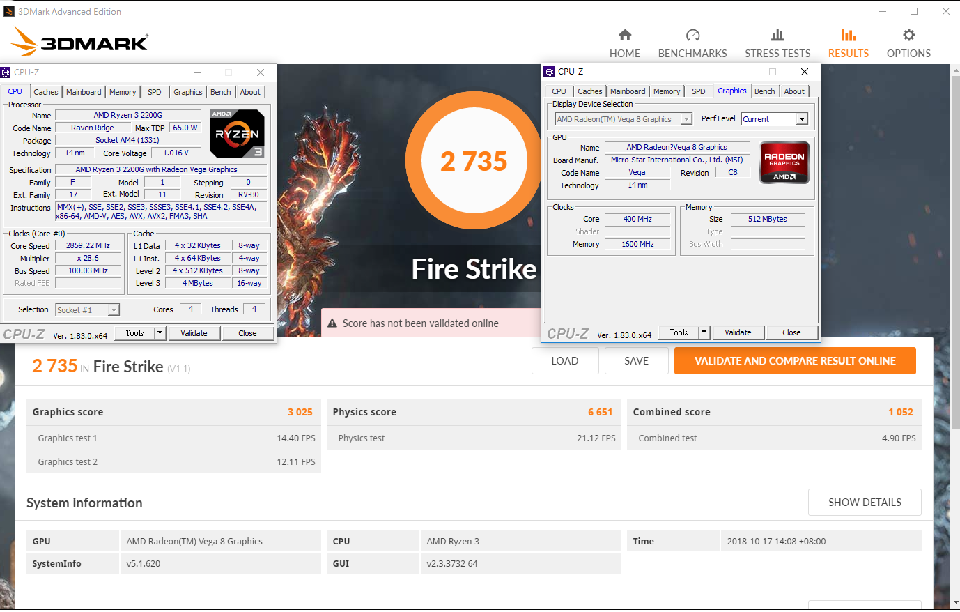
Task: Click Tools button in right CPU-Z
Action: (x=679, y=332)
